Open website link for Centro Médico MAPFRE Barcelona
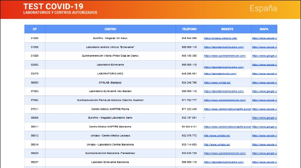This screenshot has height=168, width=301. click(x=228, y=127)
